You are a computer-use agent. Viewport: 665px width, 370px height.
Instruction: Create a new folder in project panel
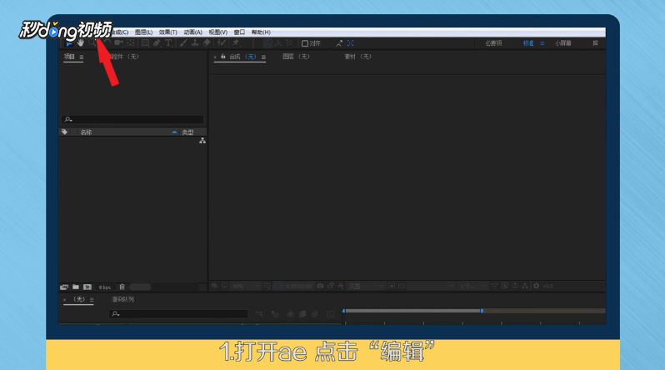(x=76, y=287)
